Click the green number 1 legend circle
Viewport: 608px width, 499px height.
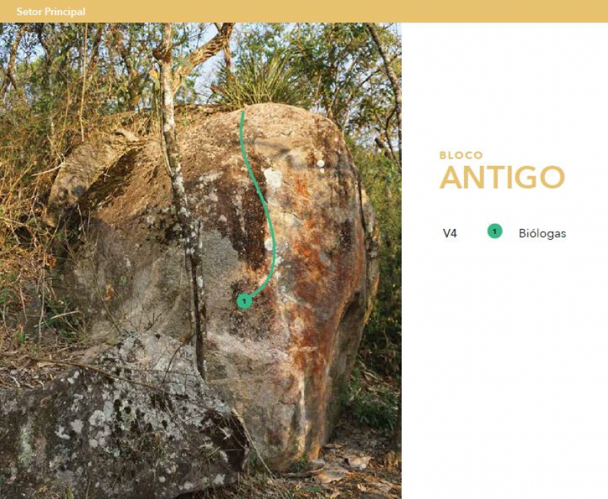pyautogui.click(x=494, y=231)
